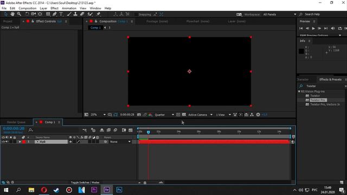Toggle Frame Blending enable switch in timeline
The width and height of the screenshot is (347, 195).
click(x=108, y=130)
